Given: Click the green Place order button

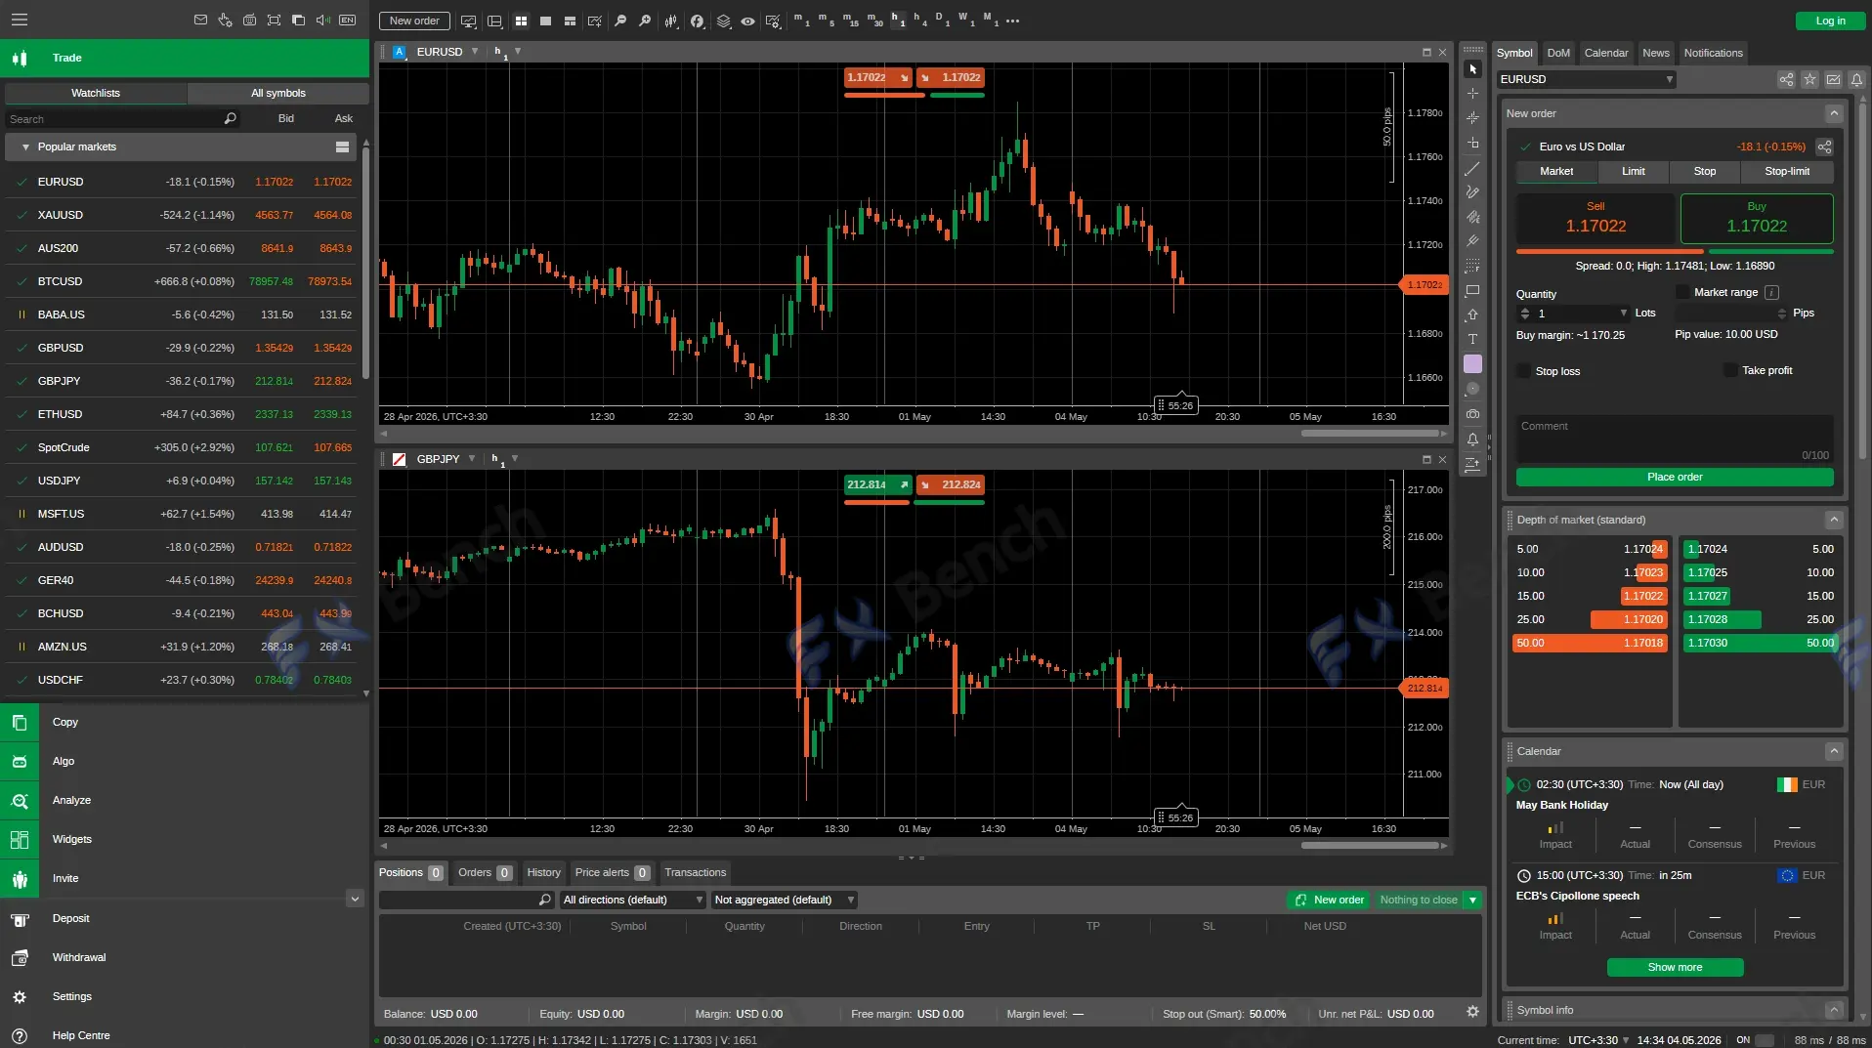Looking at the screenshot, I should click(x=1675, y=477).
